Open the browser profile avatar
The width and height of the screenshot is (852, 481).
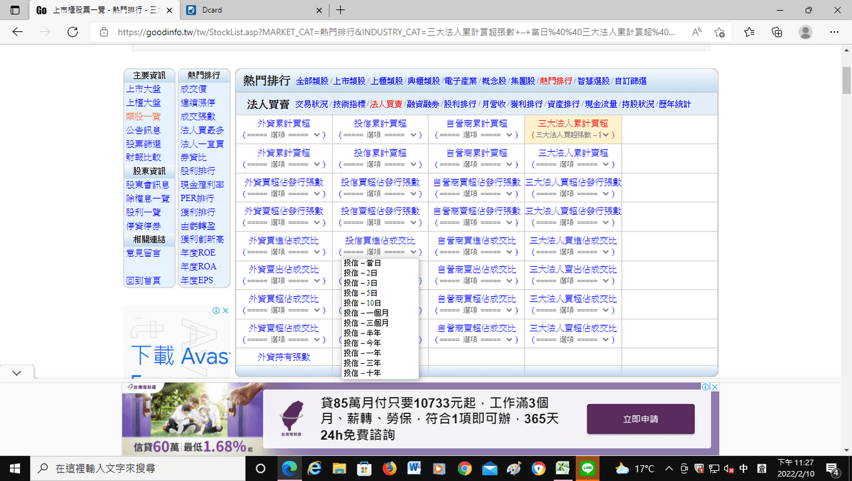[805, 32]
